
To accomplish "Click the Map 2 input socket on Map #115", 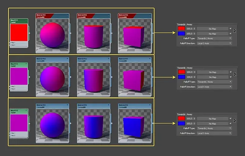I will click(10, 136).
